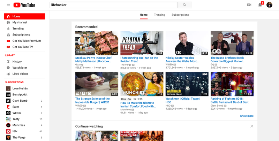Click the Flame-Roasted Porchetta thumbnail
Image resolution: width=279 pixels, height=141 pixels.
(x=142, y=136)
